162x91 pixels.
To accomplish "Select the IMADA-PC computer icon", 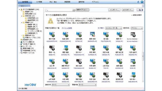I will pos(65,75).
